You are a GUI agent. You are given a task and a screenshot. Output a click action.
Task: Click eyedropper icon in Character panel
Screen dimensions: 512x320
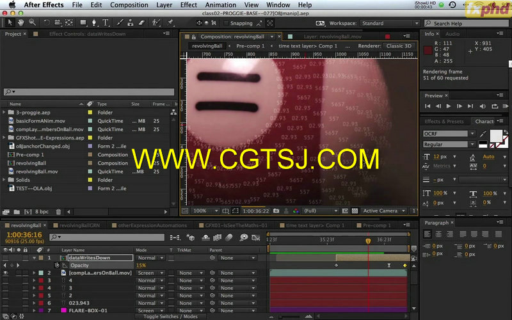pyautogui.click(x=483, y=134)
